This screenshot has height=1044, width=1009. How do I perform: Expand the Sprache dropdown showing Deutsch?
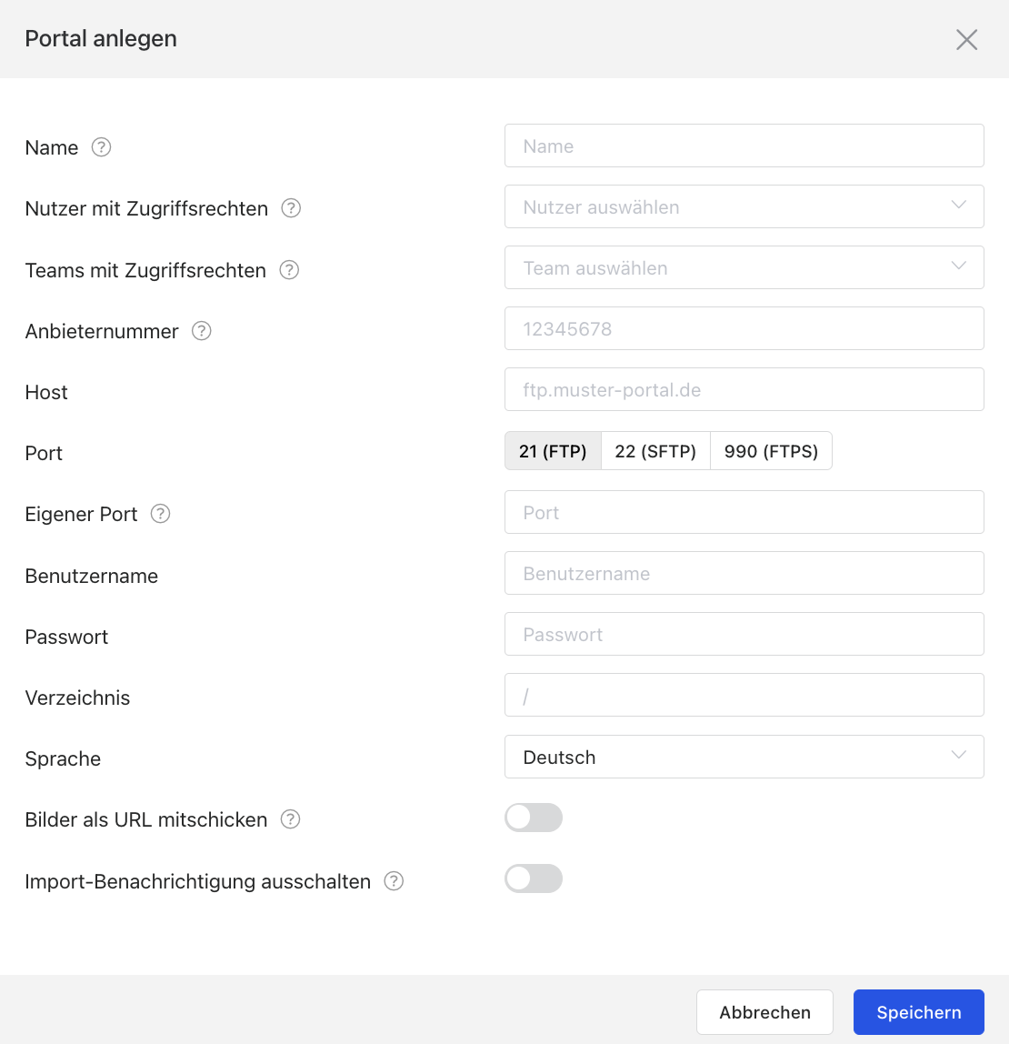pos(744,757)
